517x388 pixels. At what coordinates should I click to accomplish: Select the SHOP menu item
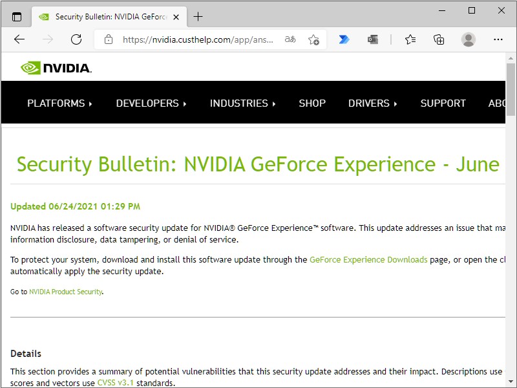(x=312, y=103)
